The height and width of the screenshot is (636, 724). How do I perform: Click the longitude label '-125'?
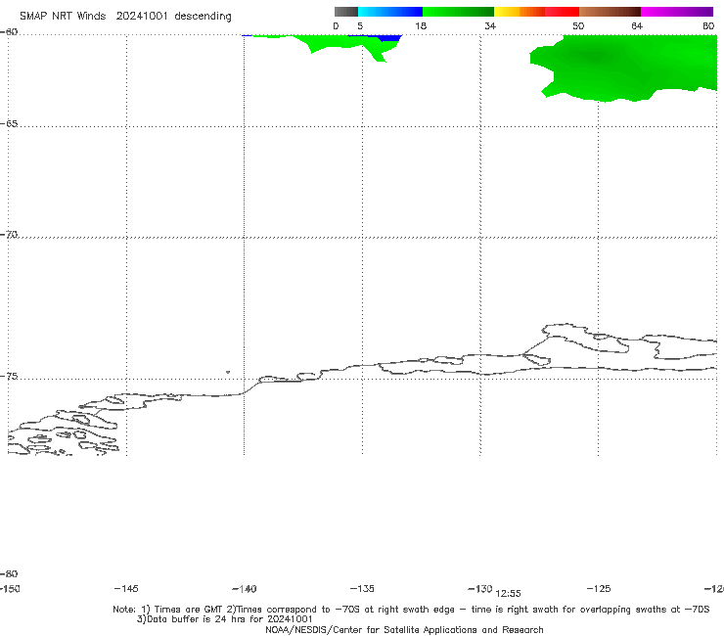(599, 588)
